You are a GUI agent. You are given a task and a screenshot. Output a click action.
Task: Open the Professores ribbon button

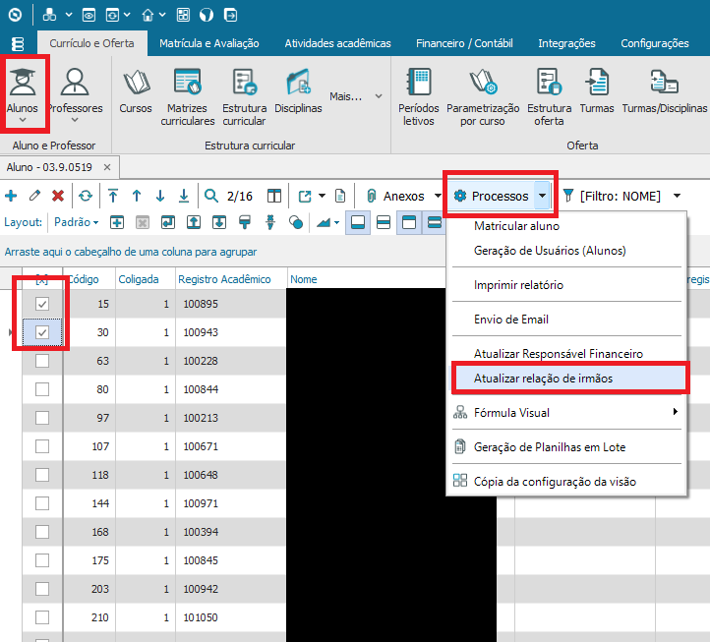click(x=75, y=92)
